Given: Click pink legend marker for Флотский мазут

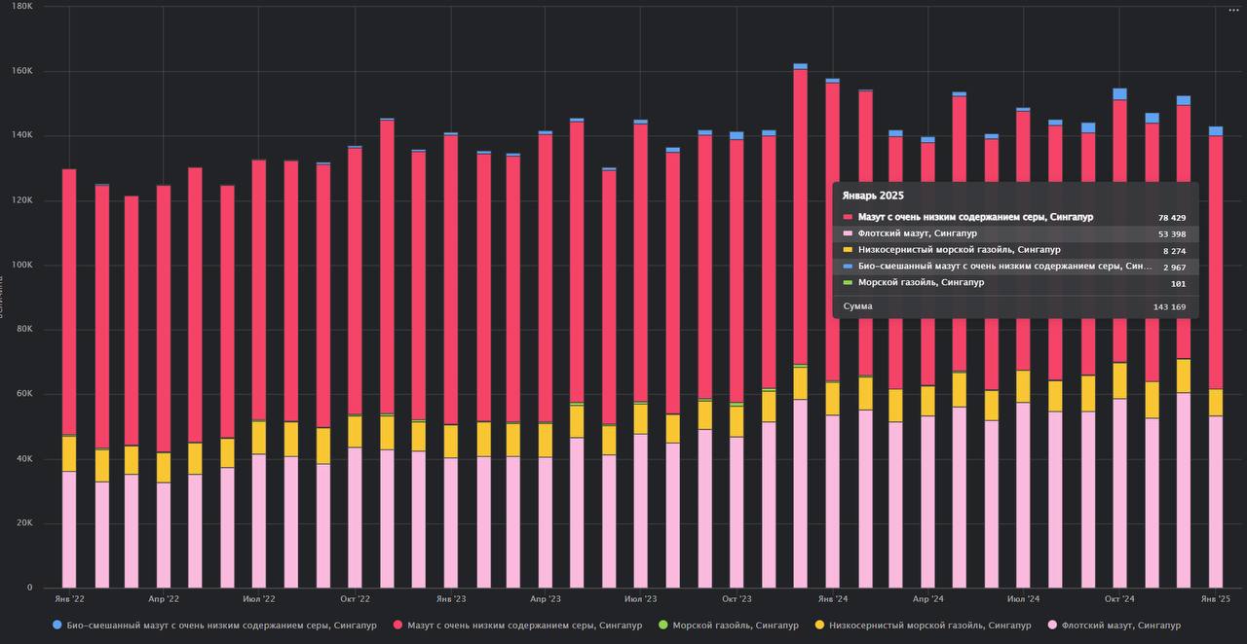Looking at the screenshot, I should coord(1051,625).
